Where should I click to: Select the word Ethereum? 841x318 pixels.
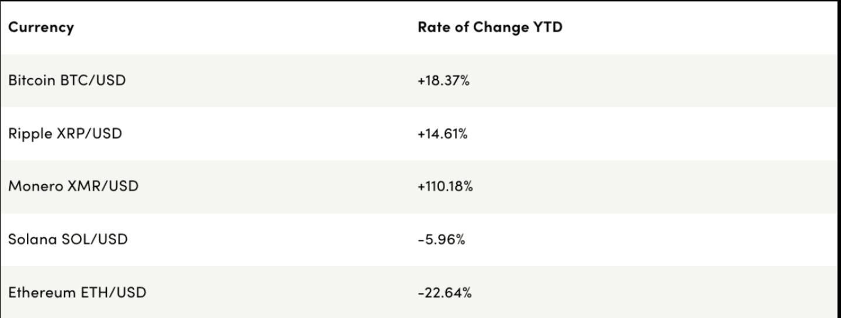pyautogui.click(x=40, y=293)
